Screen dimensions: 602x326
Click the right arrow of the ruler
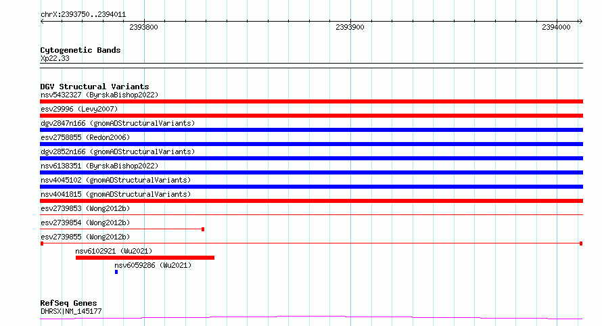[x=580, y=21]
